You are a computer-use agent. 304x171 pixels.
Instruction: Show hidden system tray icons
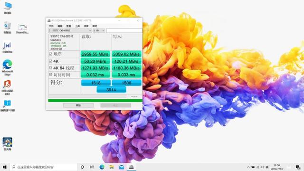[248, 167]
